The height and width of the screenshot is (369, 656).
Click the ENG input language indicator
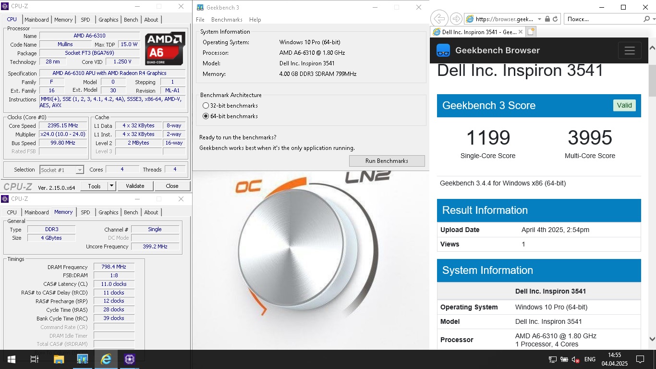coord(590,359)
